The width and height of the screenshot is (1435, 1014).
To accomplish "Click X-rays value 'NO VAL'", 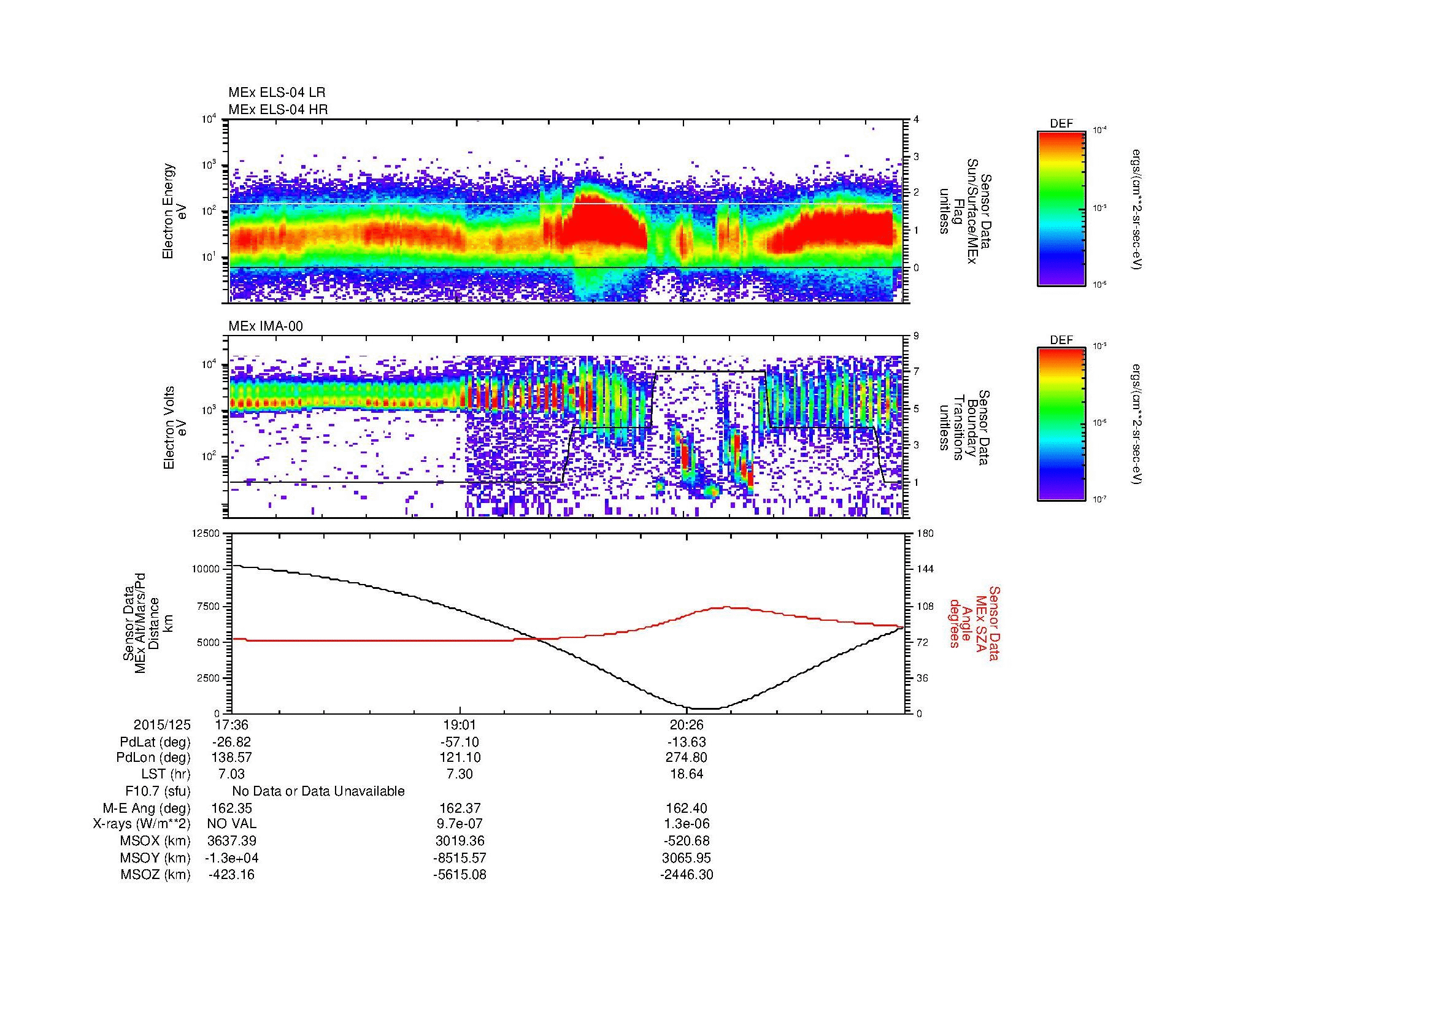I will click(231, 824).
